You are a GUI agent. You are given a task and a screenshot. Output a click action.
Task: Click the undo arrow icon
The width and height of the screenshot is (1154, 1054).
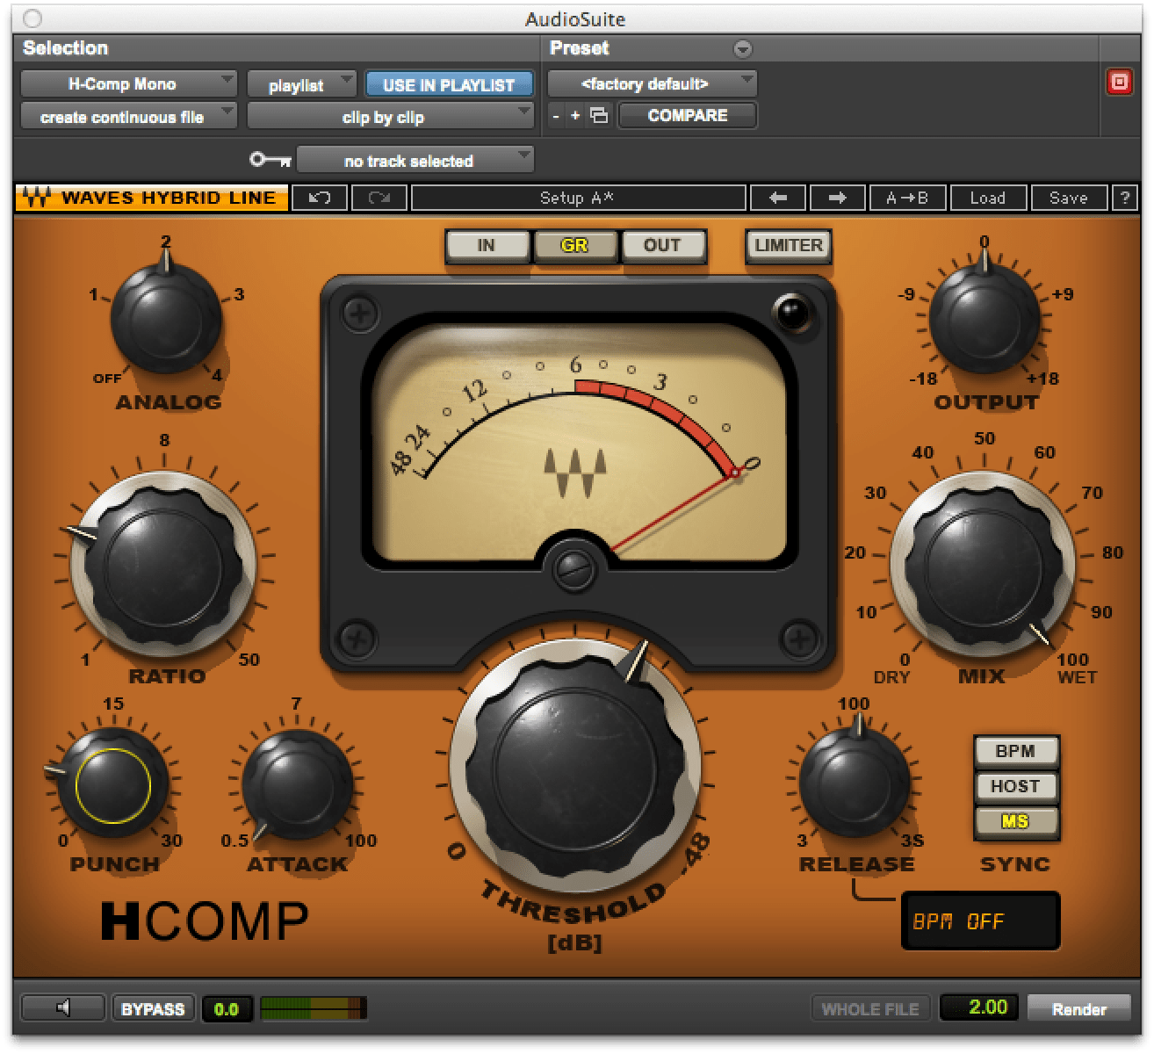point(320,198)
